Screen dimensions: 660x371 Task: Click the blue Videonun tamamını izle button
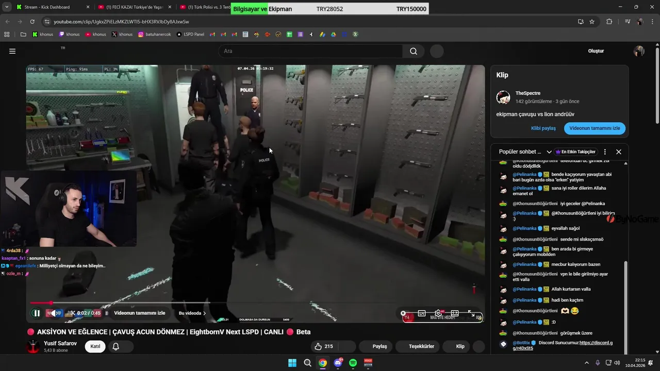pos(595,128)
